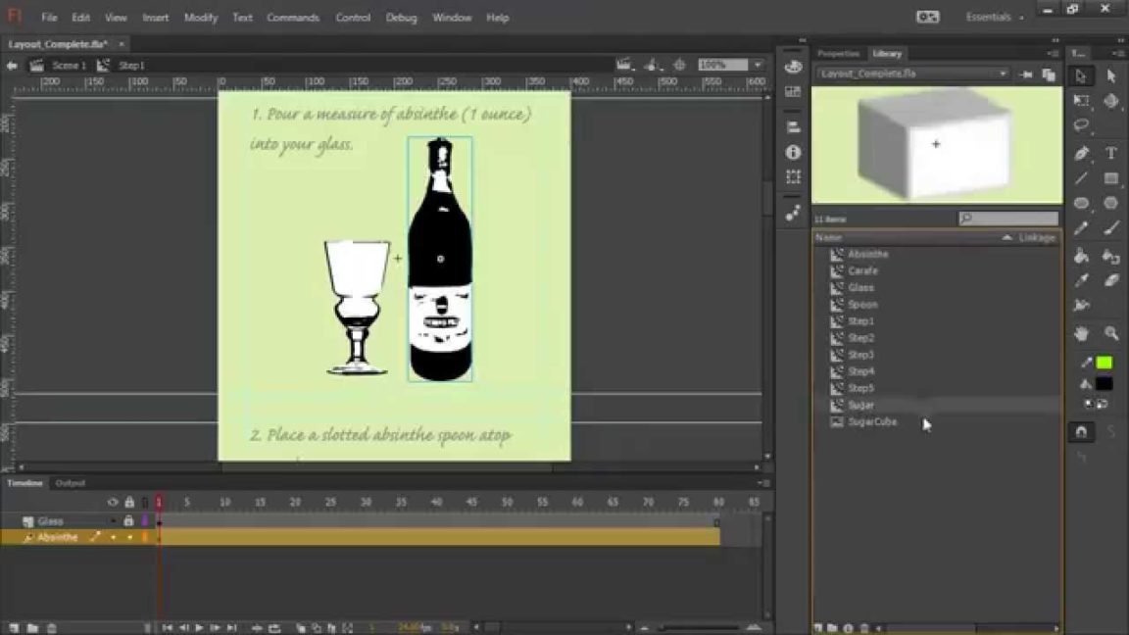Select the Zoom tool

point(1113,333)
